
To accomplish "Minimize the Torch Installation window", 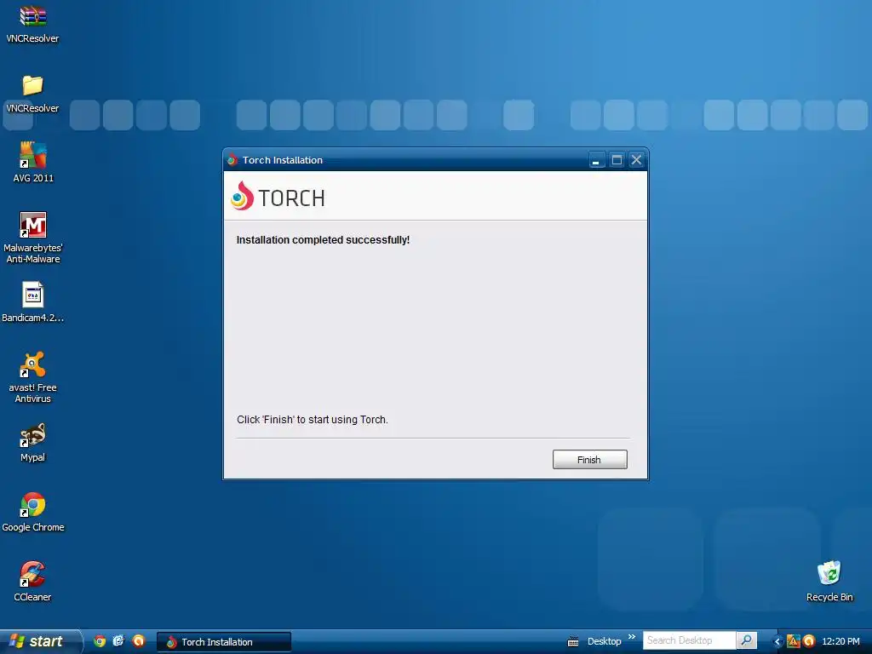I will pos(595,160).
